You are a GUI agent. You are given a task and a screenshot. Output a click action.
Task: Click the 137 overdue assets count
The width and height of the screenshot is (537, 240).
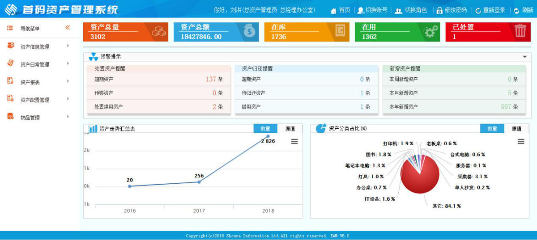pos(211,79)
